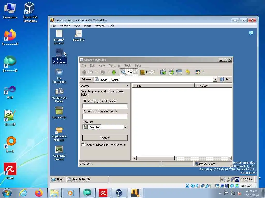
Task: Open the Recycle Bin in ReactOS
Action: click(59, 113)
